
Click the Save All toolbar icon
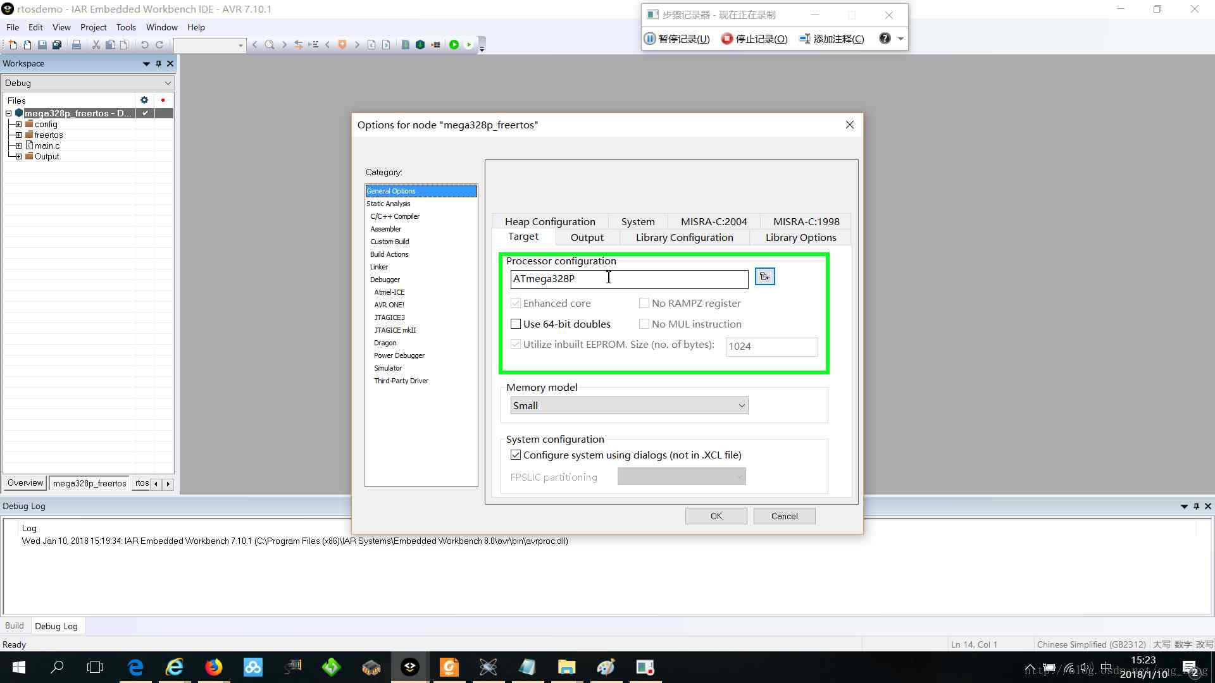point(57,45)
